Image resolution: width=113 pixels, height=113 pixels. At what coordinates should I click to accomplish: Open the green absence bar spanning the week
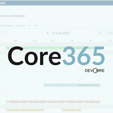pos(53,48)
